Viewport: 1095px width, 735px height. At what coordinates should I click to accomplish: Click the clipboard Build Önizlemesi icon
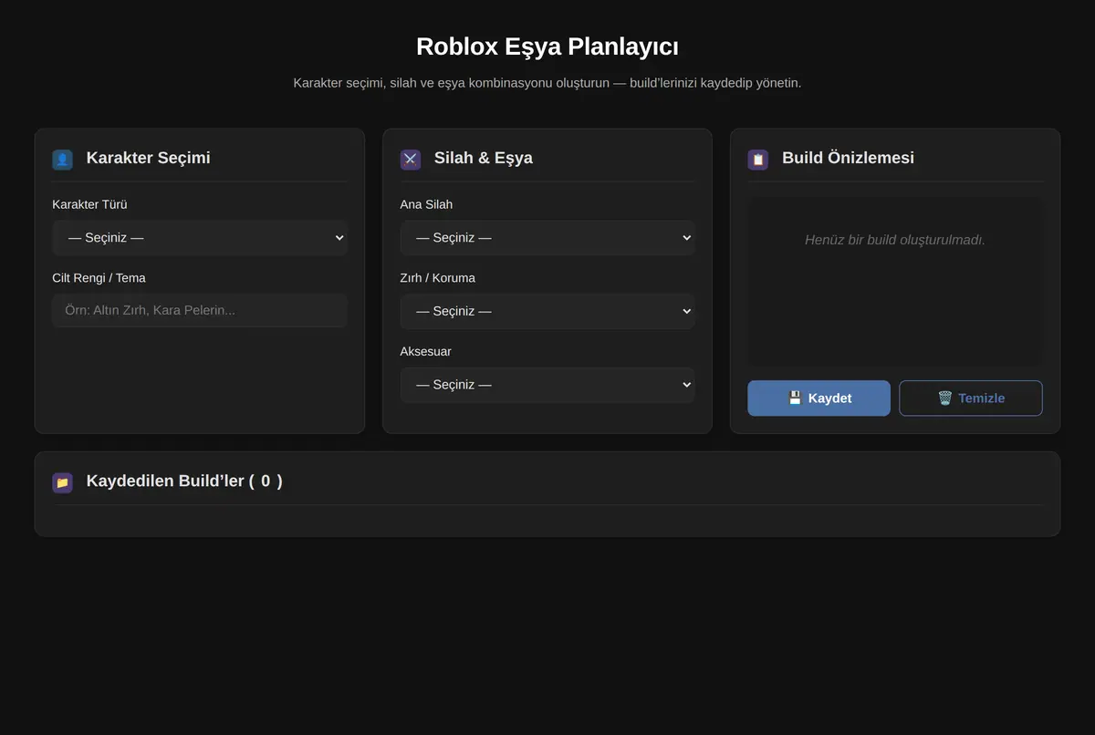tap(758, 160)
